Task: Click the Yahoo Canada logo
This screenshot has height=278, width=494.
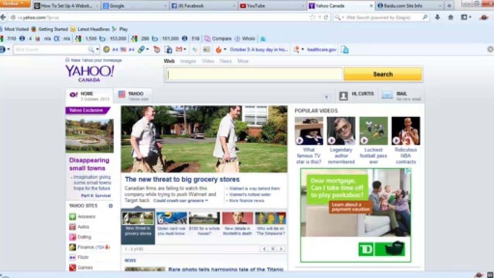Action: 90,73
